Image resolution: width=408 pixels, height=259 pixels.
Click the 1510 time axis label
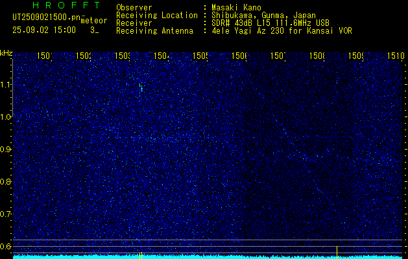395,56
